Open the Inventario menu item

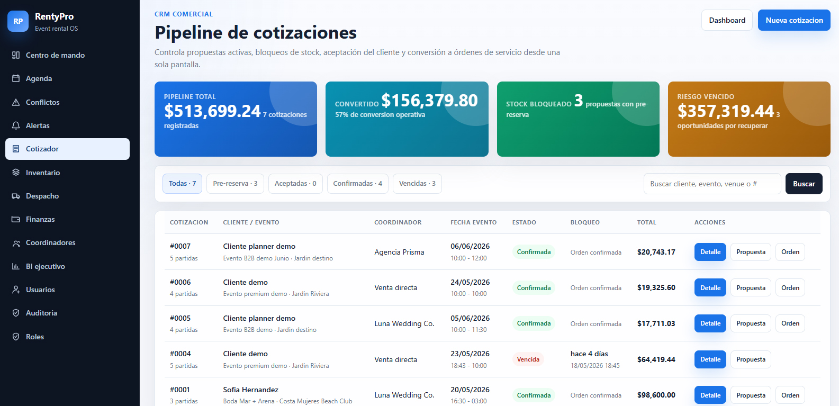coord(67,173)
